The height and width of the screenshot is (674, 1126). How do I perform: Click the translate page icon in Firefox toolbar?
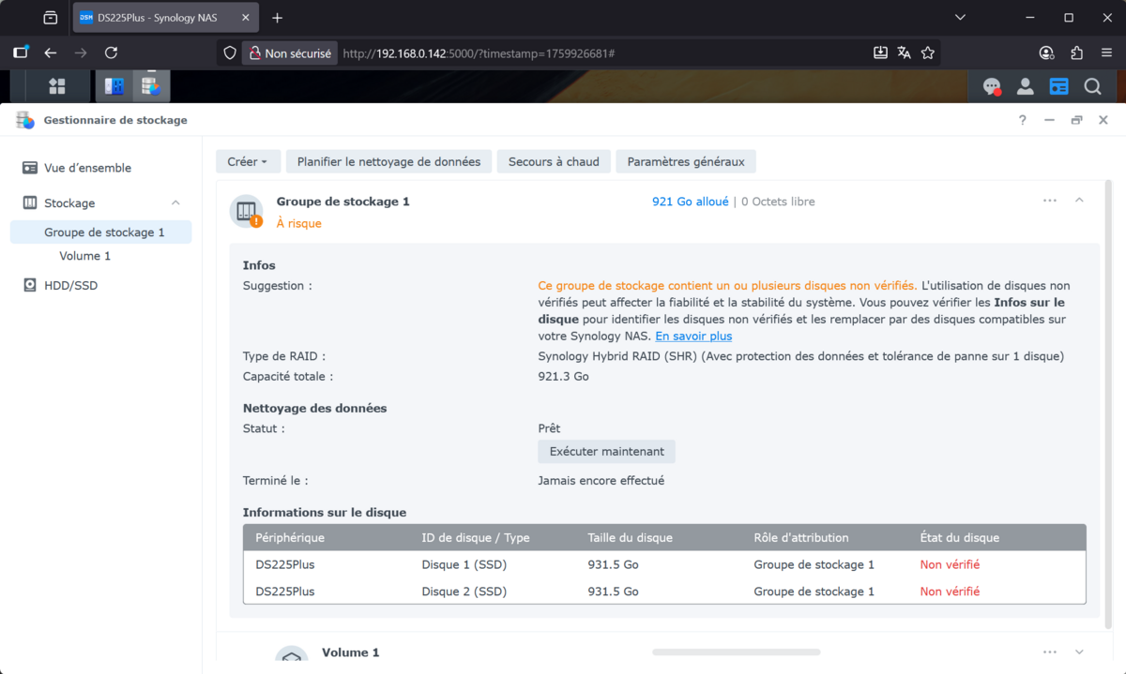[x=904, y=52]
